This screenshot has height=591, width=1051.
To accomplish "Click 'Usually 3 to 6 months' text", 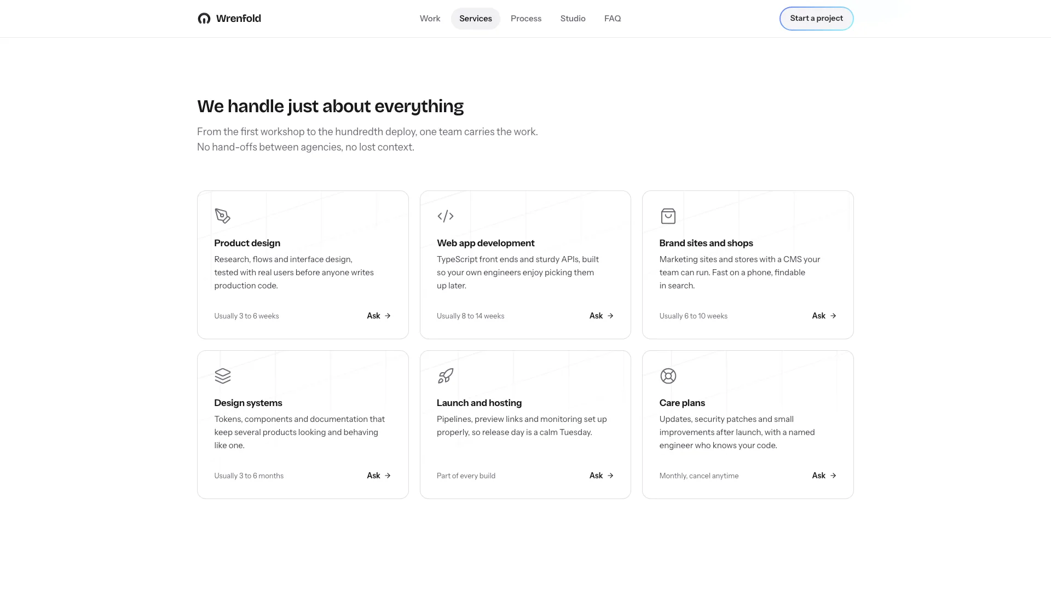I will [x=249, y=476].
